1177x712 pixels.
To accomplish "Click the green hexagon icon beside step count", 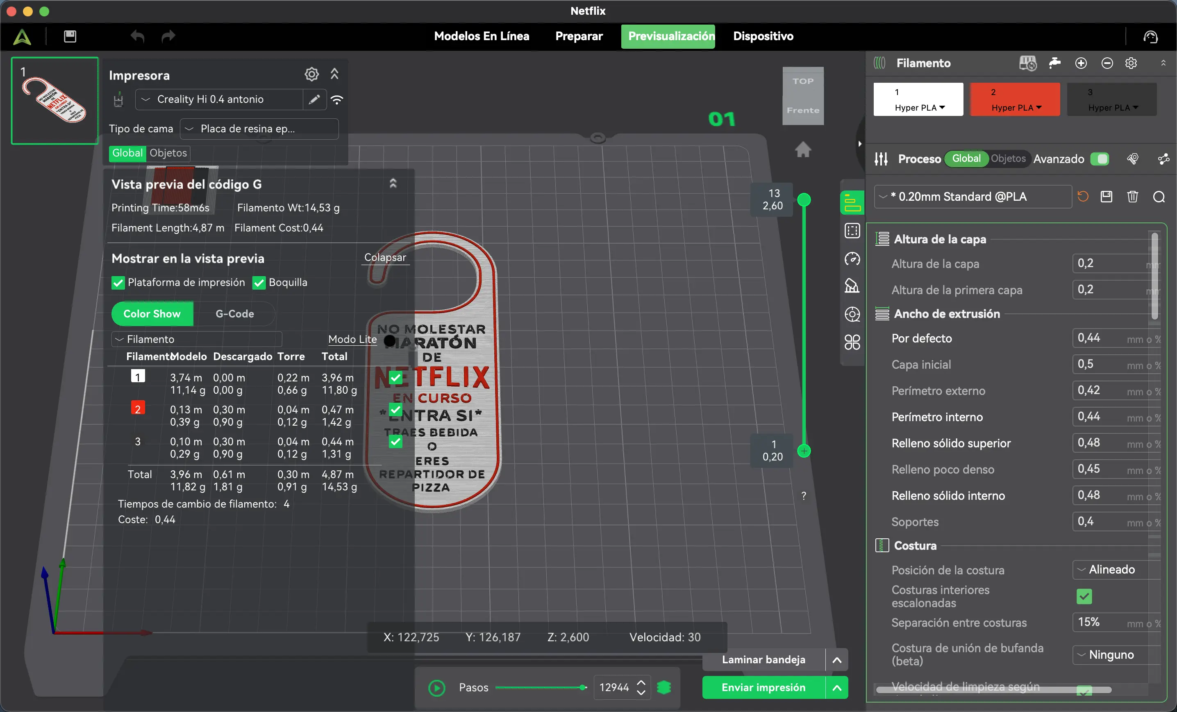I will [x=664, y=688].
